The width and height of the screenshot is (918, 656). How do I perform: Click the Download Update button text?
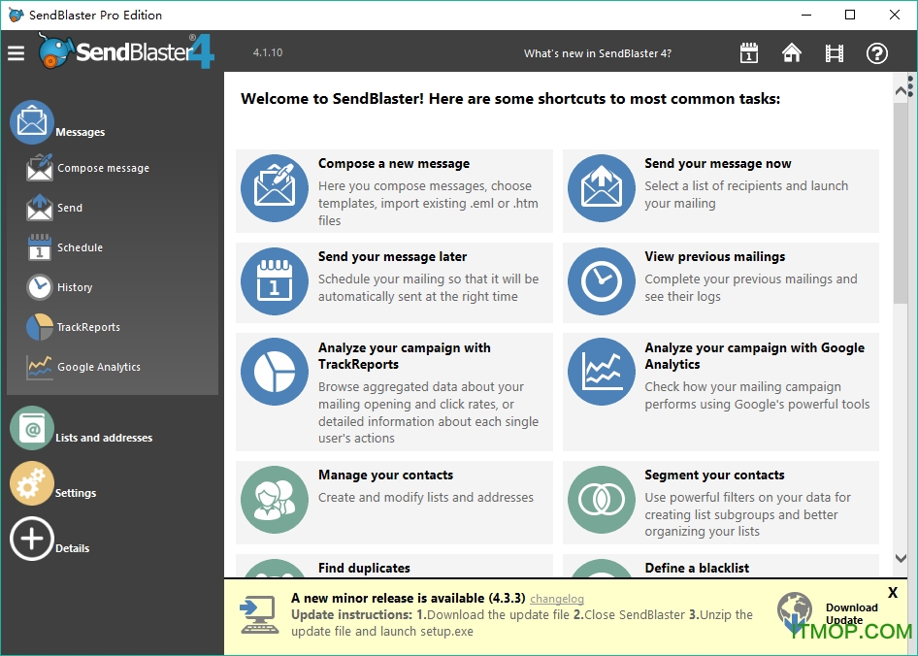coord(851,614)
